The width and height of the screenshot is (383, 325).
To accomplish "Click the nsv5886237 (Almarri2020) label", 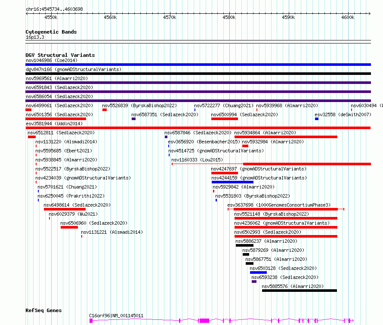I will pos(266,241).
